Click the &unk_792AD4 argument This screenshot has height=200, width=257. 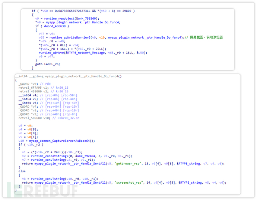(82, 156)
